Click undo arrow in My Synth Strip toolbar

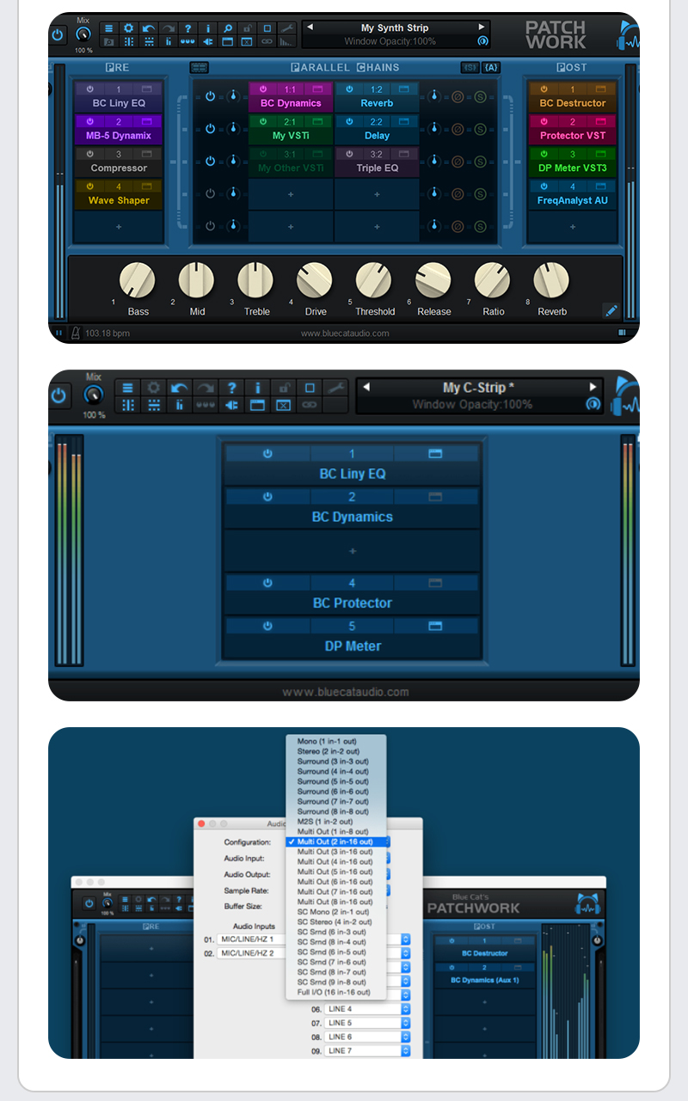[x=149, y=28]
